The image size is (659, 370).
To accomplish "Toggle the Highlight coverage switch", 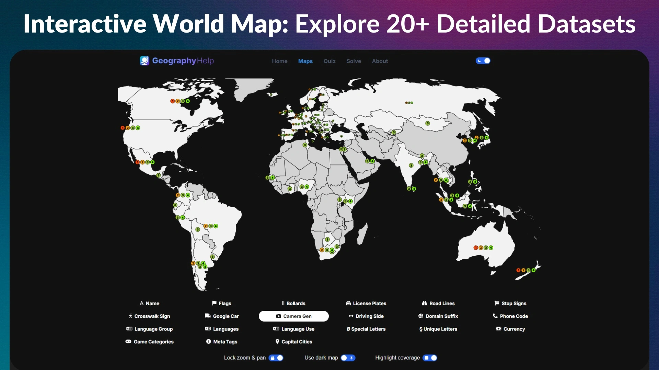I will click(430, 358).
